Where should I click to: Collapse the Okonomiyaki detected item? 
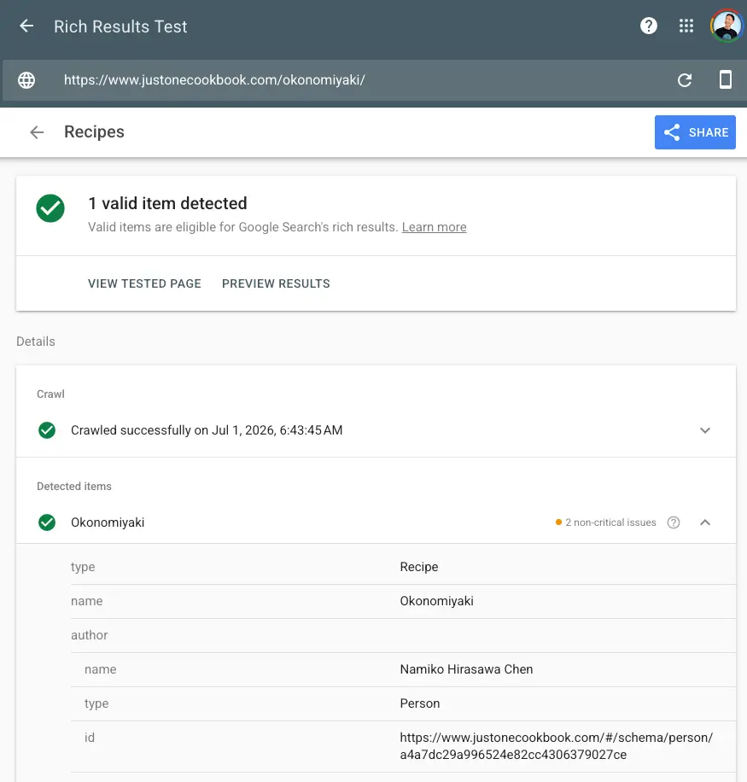[704, 522]
